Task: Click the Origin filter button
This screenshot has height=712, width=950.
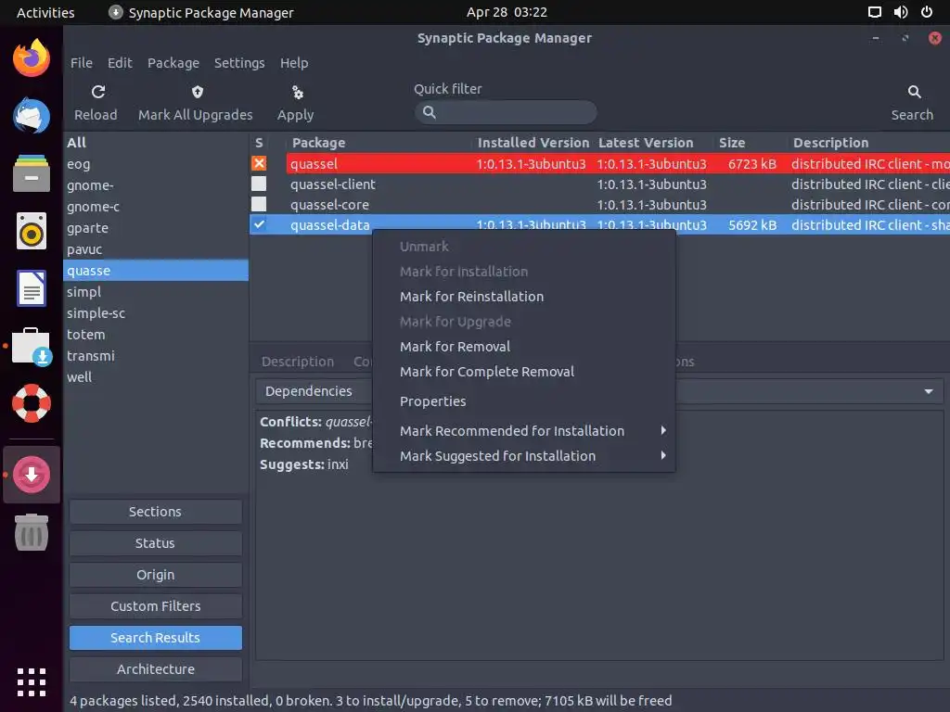Action: pyautogui.click(x=155, y=575)
